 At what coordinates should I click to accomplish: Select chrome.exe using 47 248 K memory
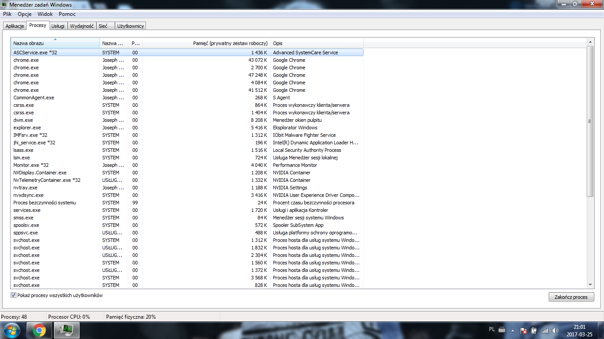187,75
